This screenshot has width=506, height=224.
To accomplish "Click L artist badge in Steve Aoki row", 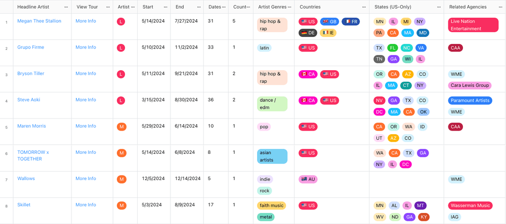I will 121,101.
